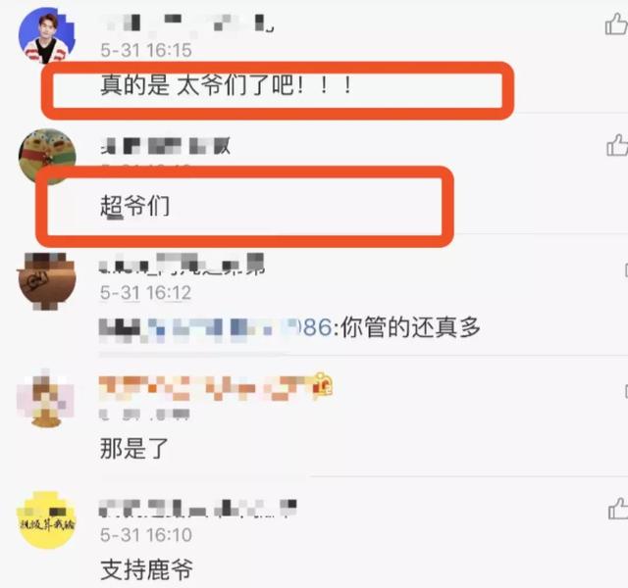
Task: Like the "支持鹿爷" comment
Action: 618,509
